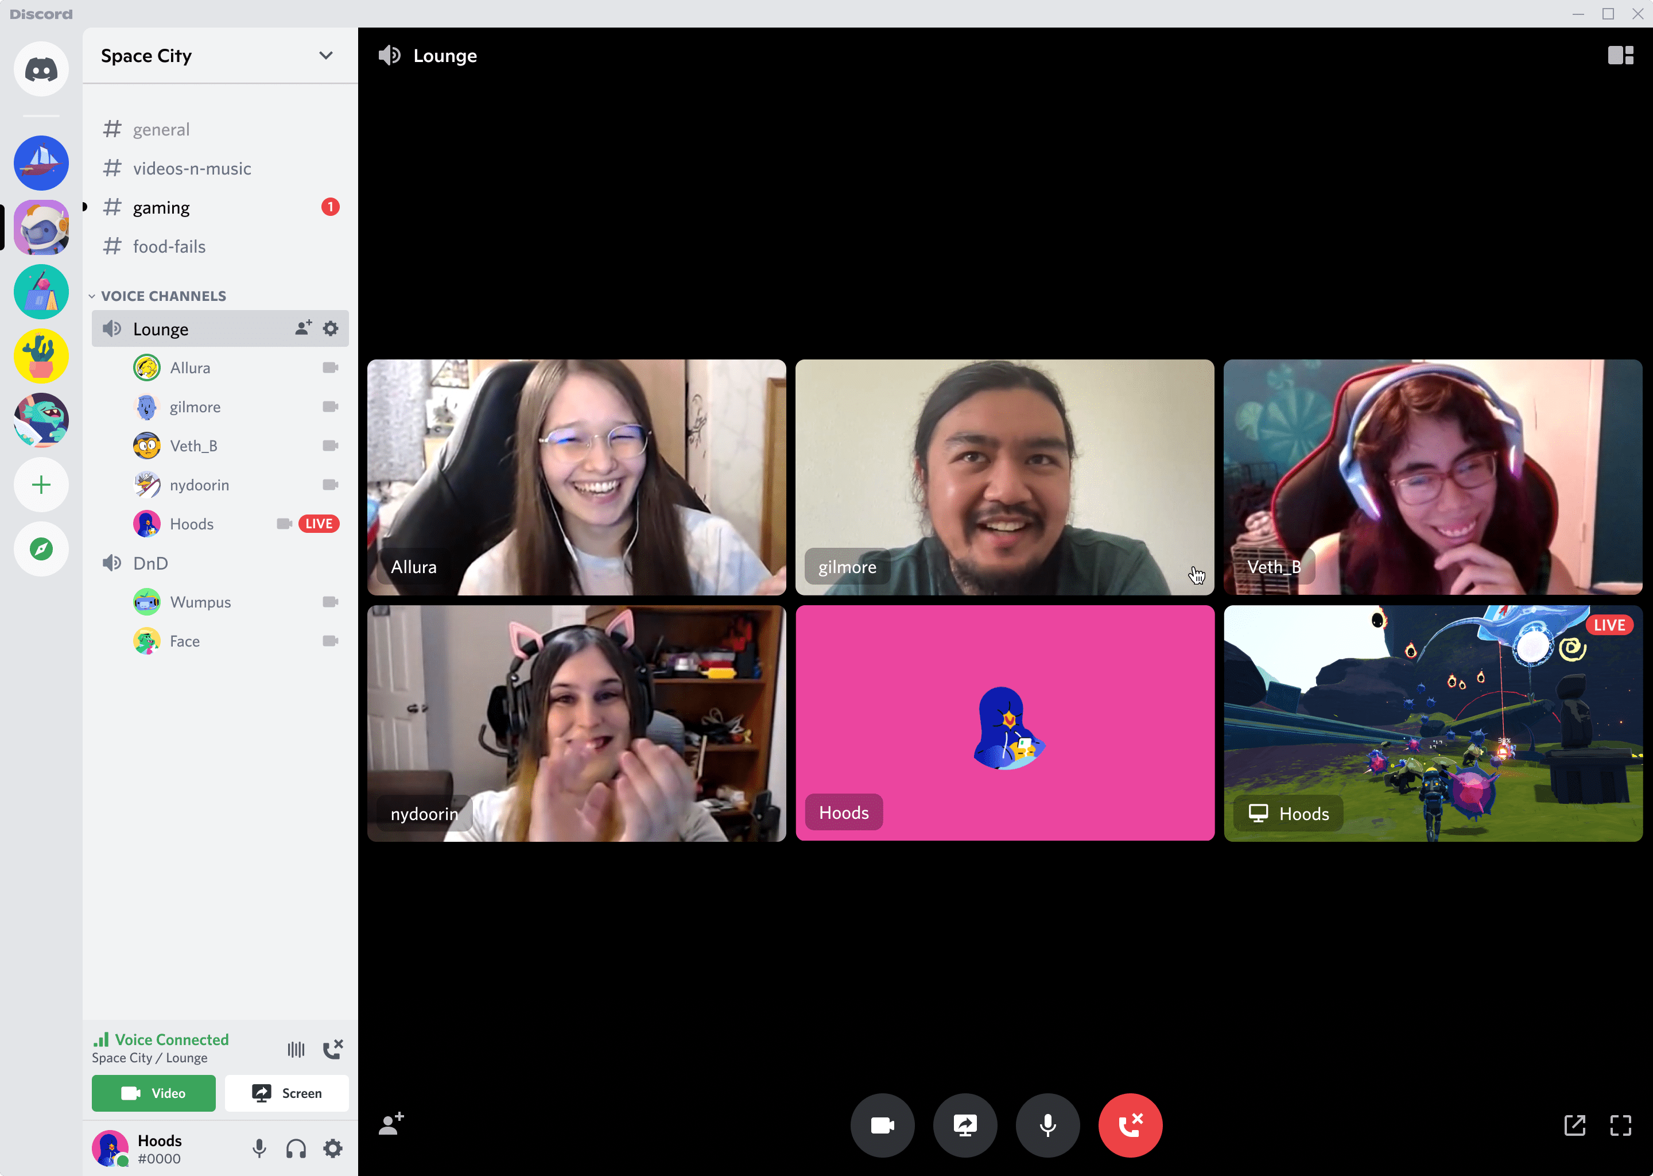1653x1176 pixels.
Task: Click the expand to fullscreen icon bottom right
Action: (1621, 1125)
